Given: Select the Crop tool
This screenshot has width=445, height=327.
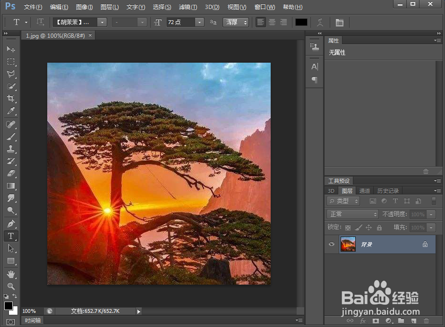Looking at the screenshot, I should coord(11,98).
